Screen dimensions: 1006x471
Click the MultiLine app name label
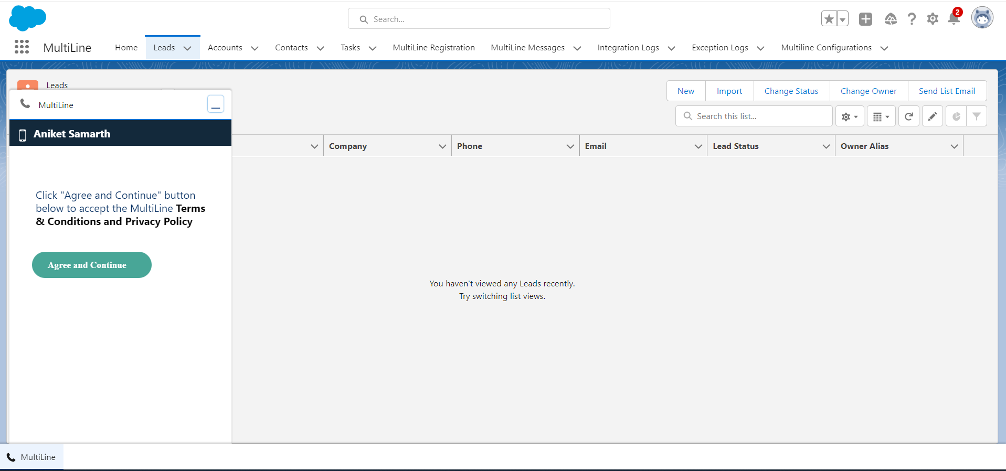click(67, 48)
